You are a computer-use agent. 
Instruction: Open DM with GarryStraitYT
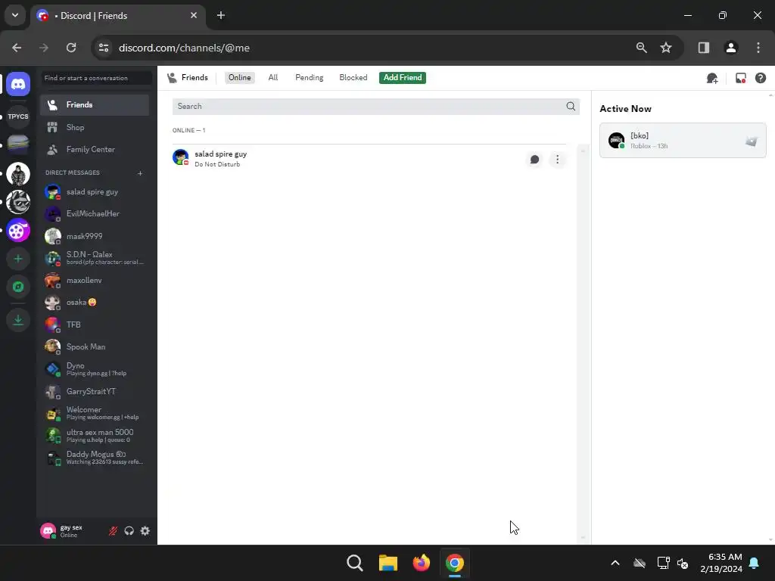(95, 391)
